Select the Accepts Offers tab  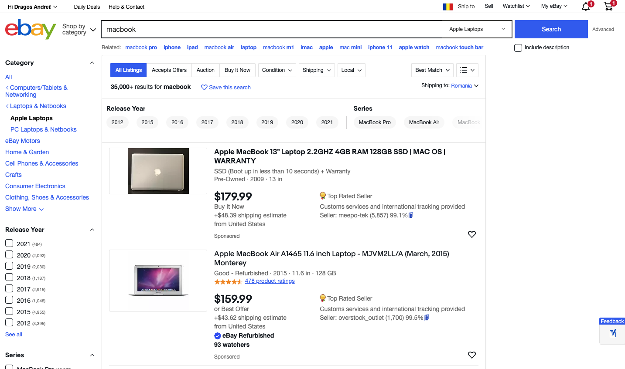point(169,70)
